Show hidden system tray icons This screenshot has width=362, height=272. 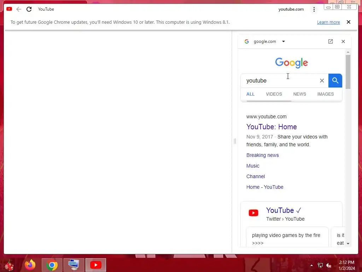(x=311, y=265)
